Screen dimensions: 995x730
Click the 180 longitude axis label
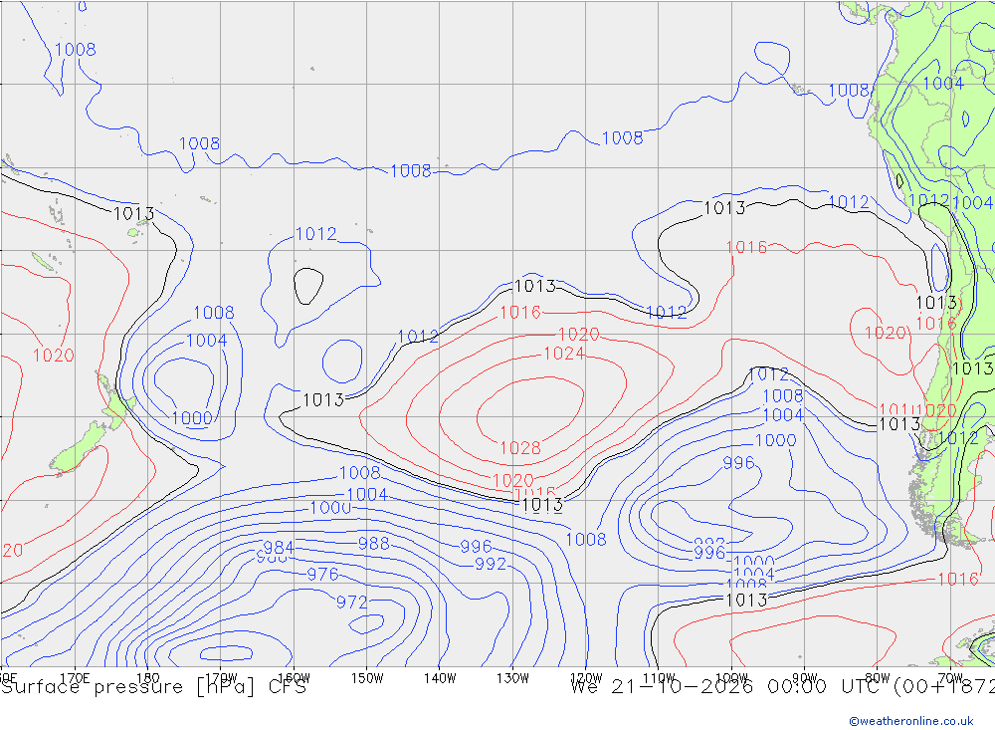[148, 678]
